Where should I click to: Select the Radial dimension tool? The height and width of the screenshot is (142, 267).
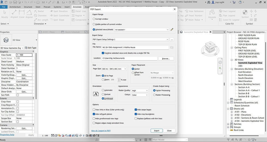[39, 11]
